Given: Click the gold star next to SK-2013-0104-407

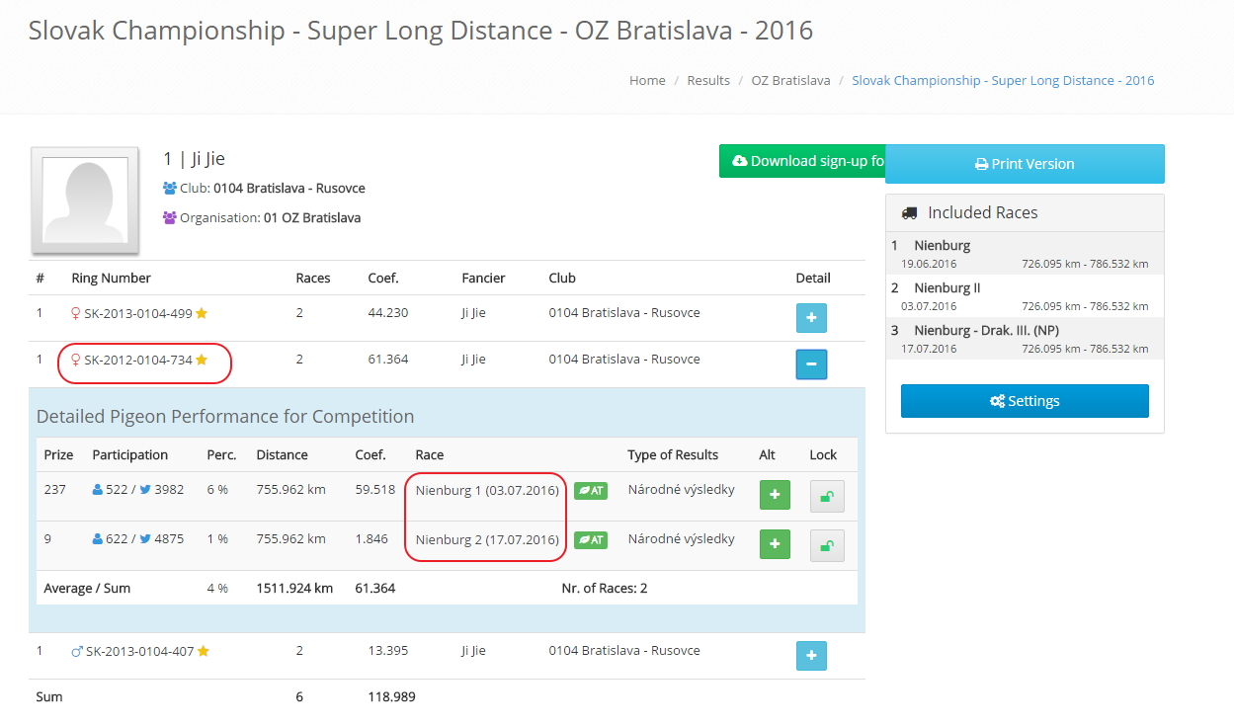Looking at the screenshot, I should 203,651.
